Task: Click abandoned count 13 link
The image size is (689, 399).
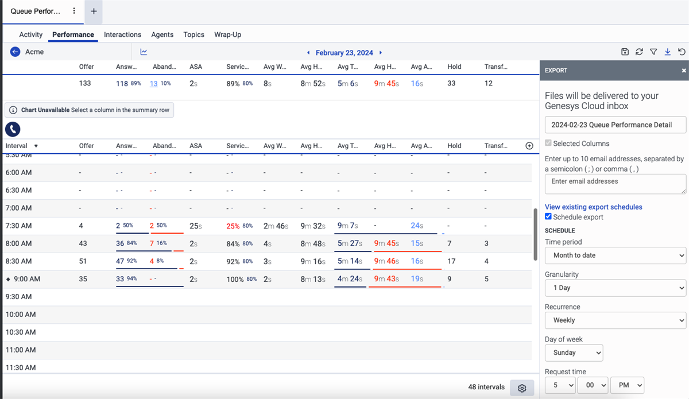Action: click(x=153, y=83)
